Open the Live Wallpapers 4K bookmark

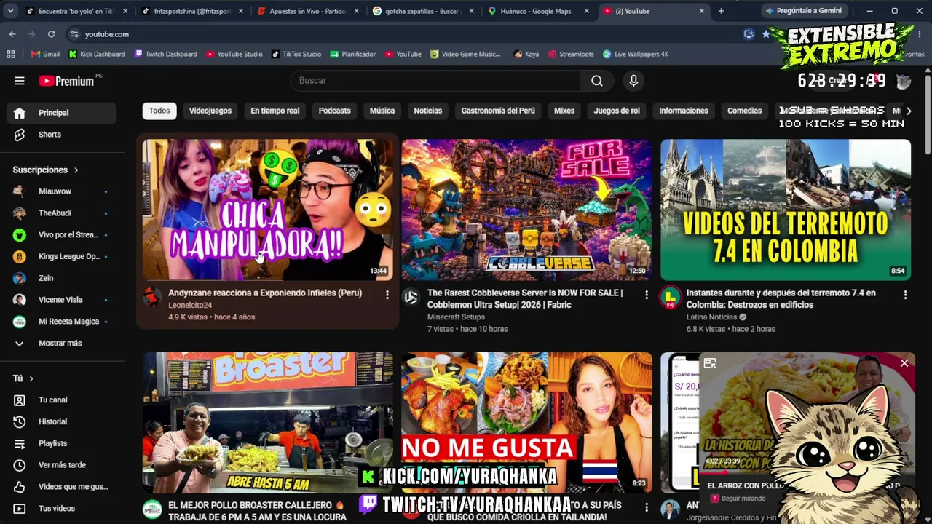coord(635,54)
